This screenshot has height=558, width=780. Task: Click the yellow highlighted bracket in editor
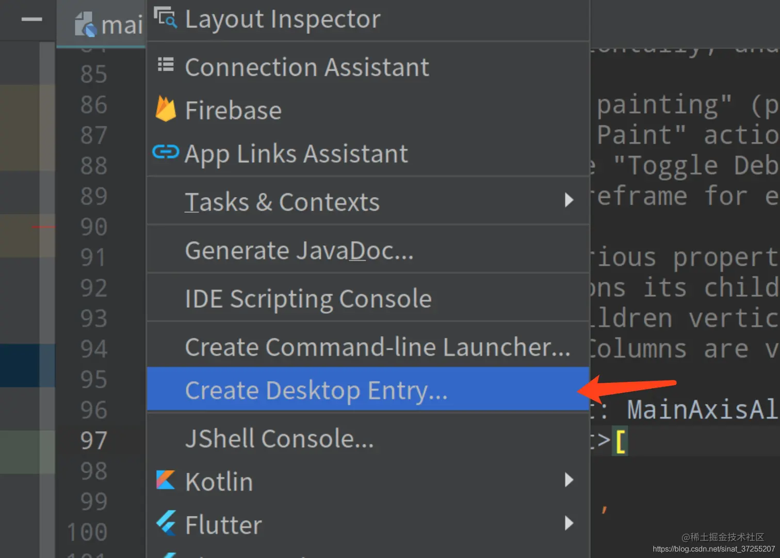click(x=621, y=441)
